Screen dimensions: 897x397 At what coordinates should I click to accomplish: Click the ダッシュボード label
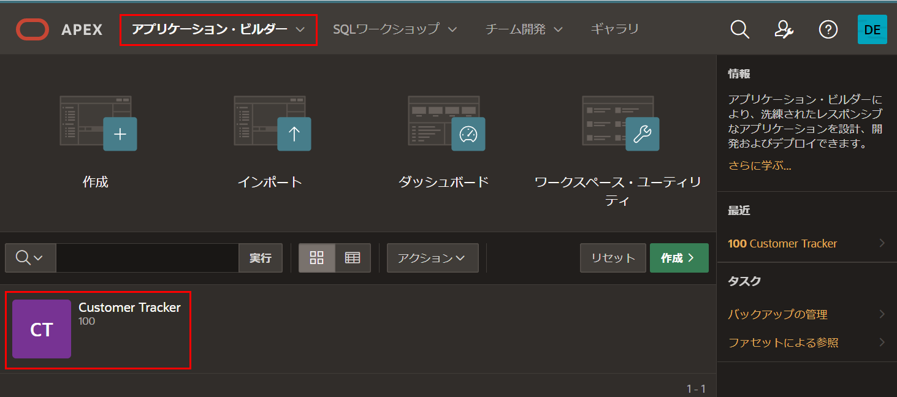tap(444, 182)
